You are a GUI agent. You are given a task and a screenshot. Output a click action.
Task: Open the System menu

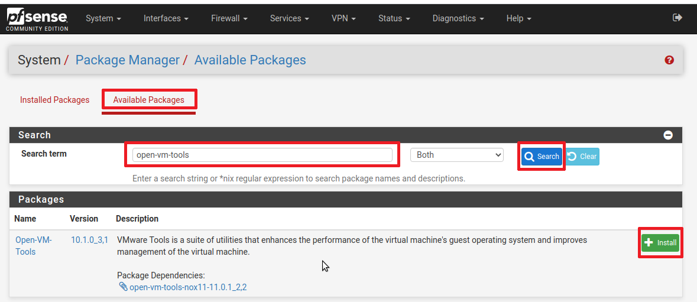[103, 18]
